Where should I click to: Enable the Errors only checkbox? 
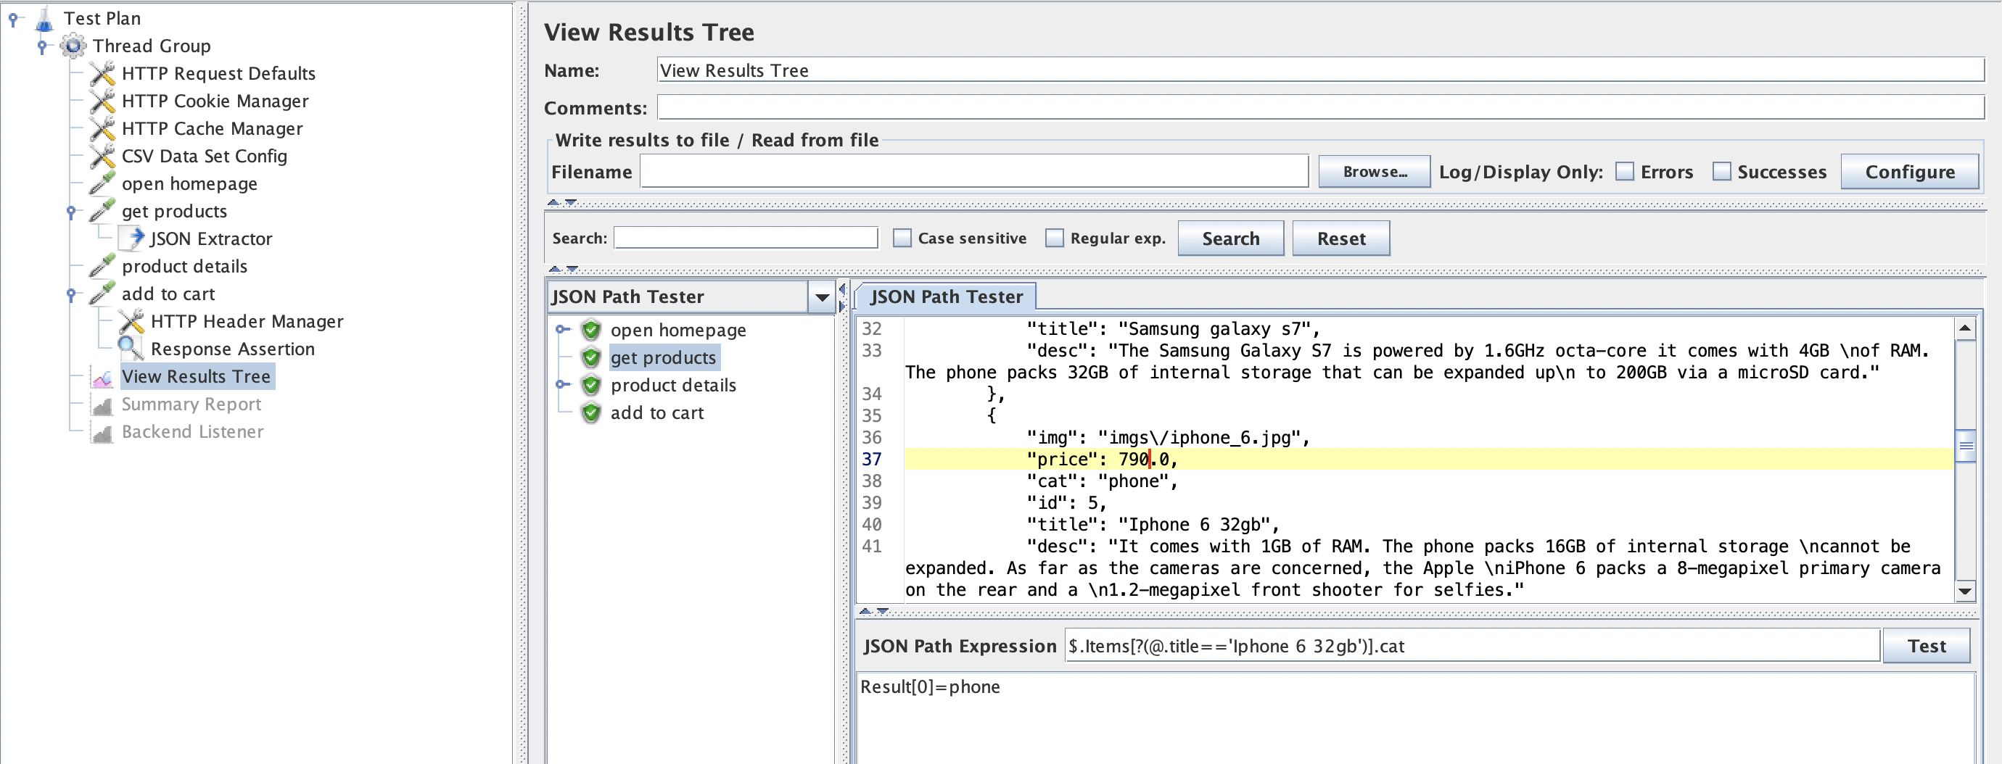pos(1624,172)
